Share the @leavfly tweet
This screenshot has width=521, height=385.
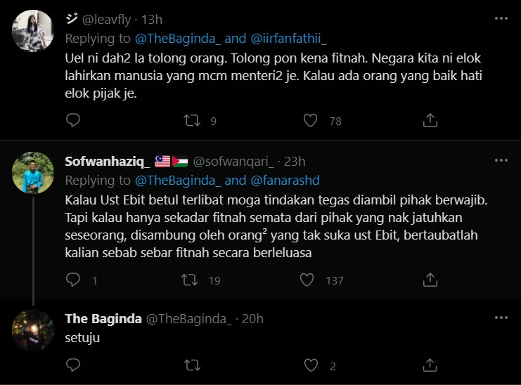tap(430, 121)
